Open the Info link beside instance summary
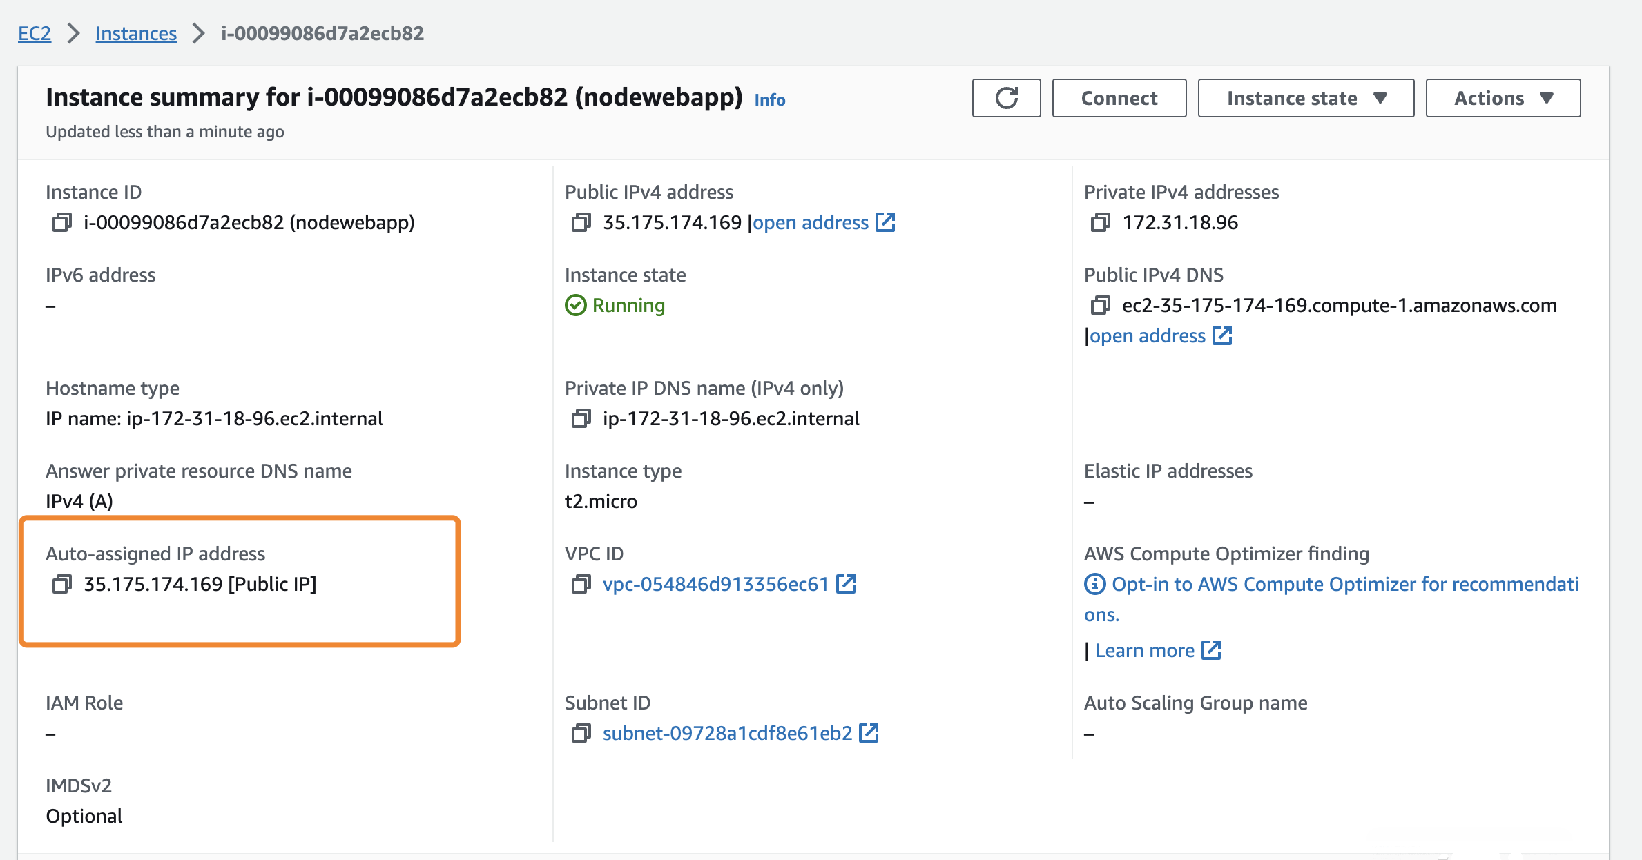The width and height of the screenshot is (1642, 860). pyautogui.click(x=769, y=100)
